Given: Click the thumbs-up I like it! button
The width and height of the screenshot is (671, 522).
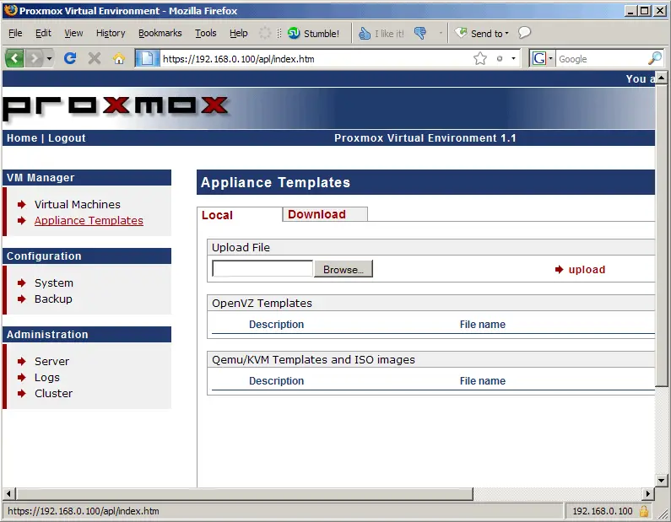Looking at the screenshot, I should pos(381,34).
